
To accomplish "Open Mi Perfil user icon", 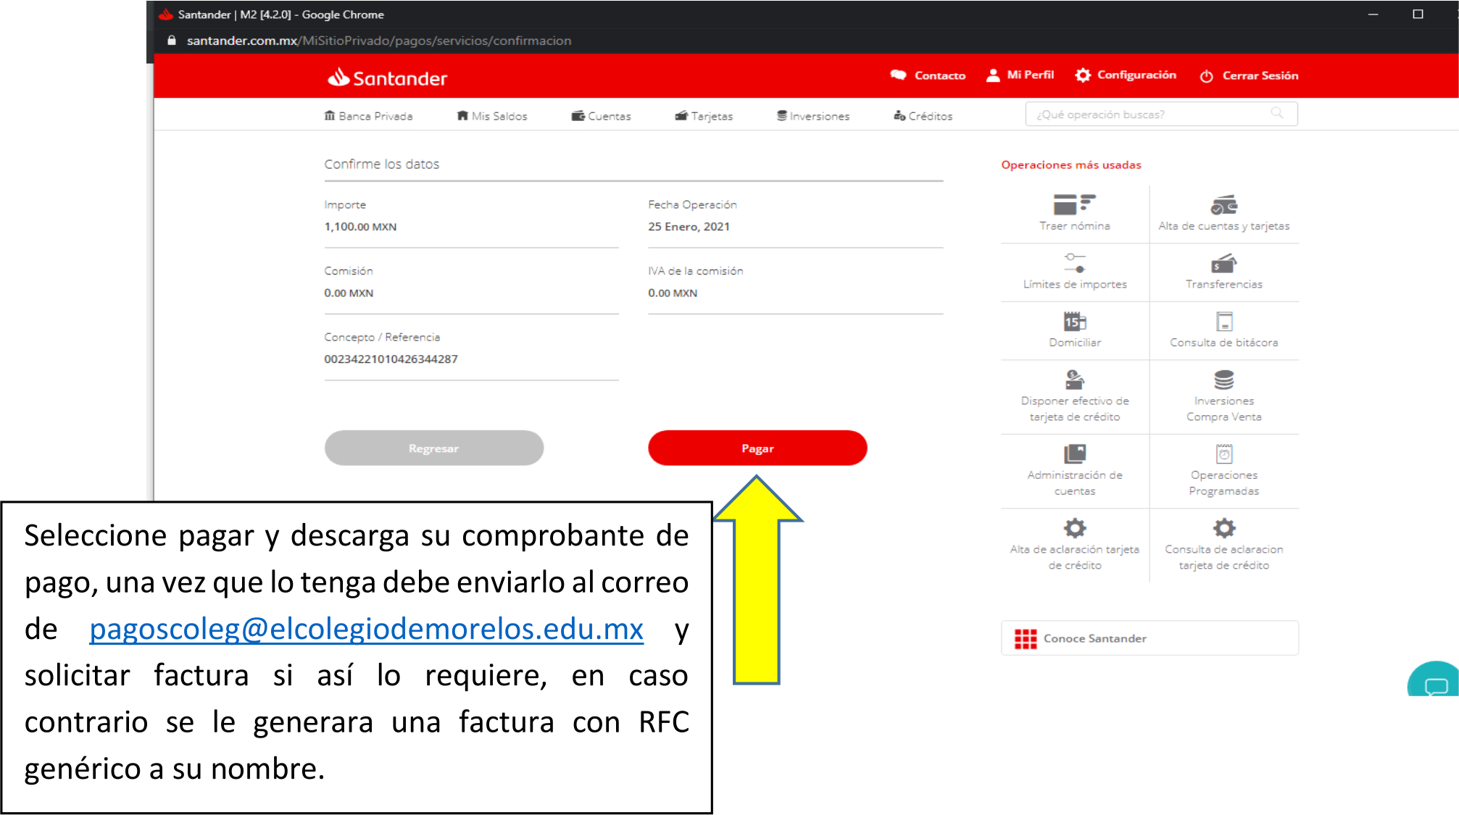I will point(993,75).
